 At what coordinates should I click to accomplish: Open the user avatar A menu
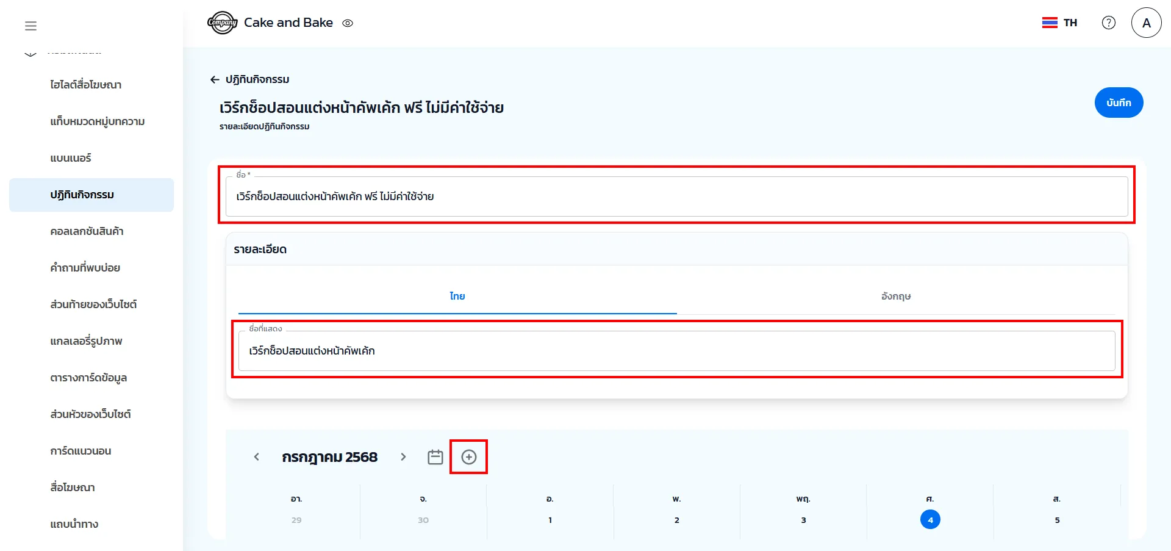(x=1146, y=23)
